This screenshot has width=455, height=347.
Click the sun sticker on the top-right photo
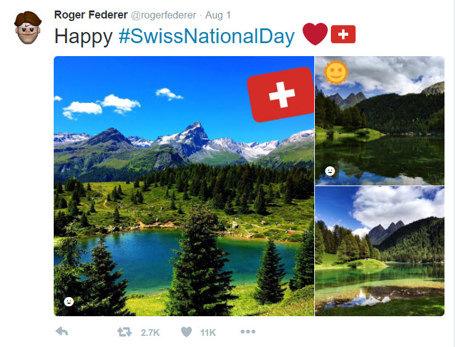(x=336, y=73)
